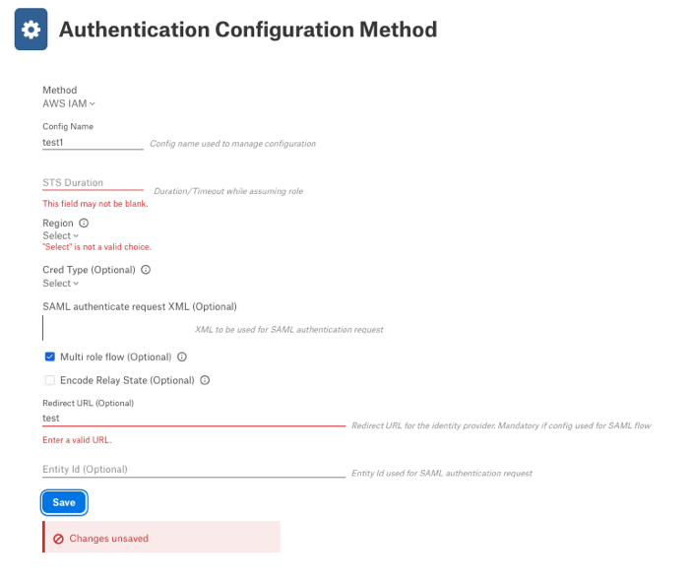Click the Region info icon

84,223
